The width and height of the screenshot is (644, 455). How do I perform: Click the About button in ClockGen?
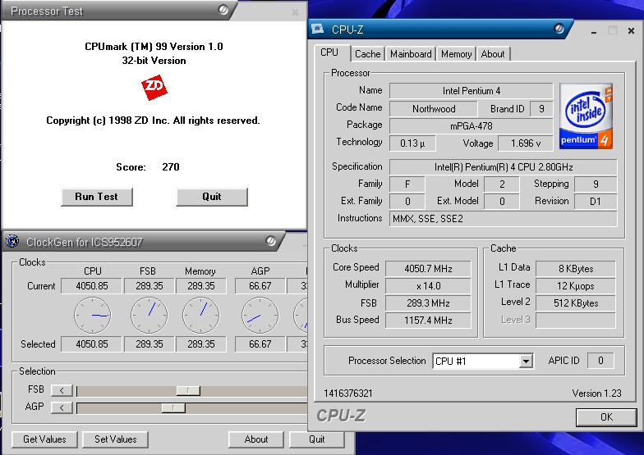click(256, 439)
